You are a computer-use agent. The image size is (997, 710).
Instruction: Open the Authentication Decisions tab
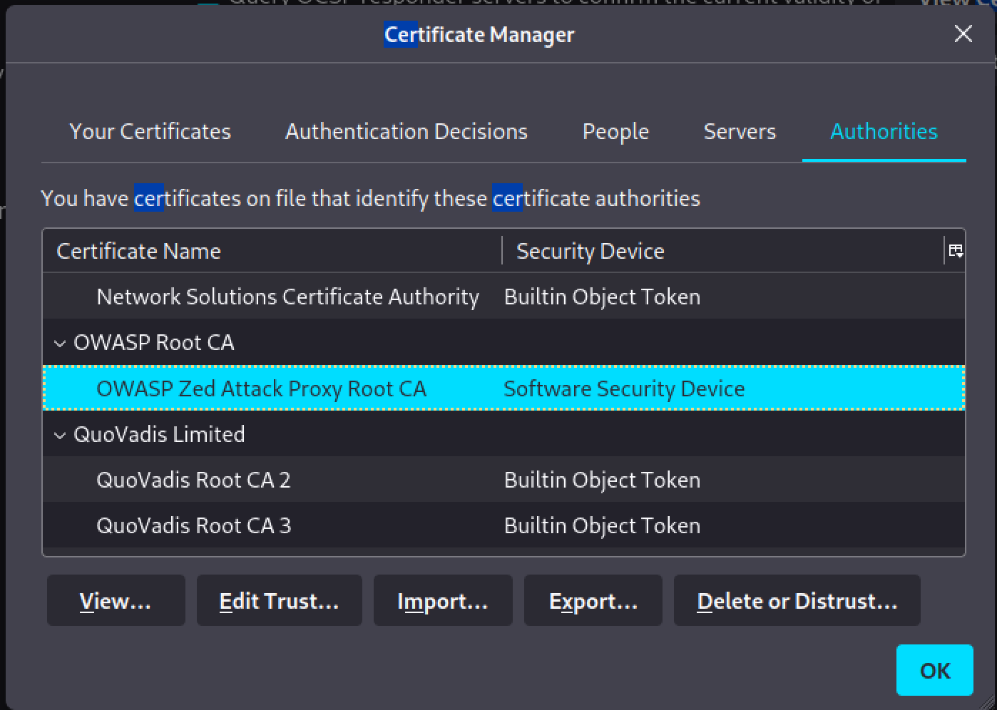point(407,132)
